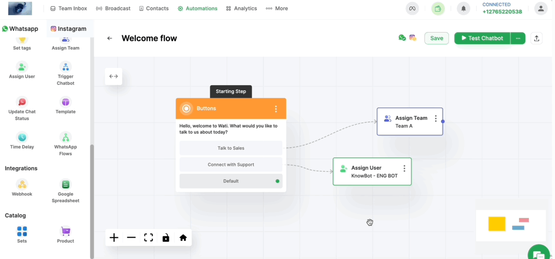Expand sidebar with the double-arrow button
Image resolution: width=555 pixels, height=259 pixels.
(113, 76)
